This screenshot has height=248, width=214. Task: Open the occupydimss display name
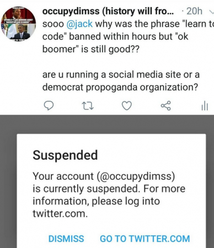click(x=108, y=11)
